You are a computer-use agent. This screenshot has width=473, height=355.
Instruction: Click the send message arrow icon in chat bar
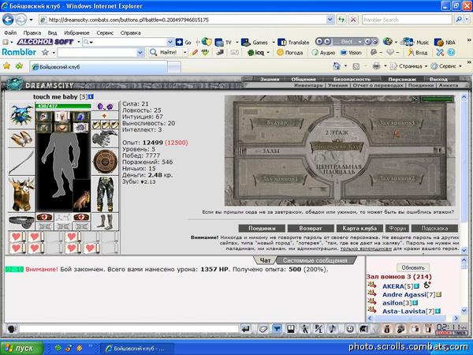[246, 329]
